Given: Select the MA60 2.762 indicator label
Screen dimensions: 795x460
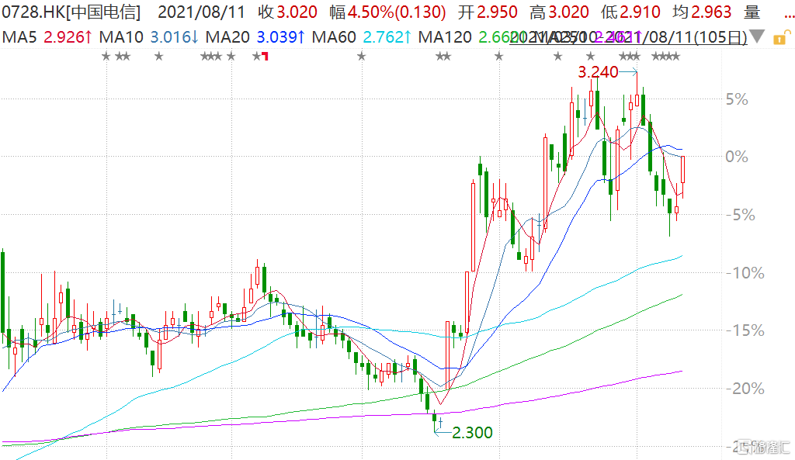Looking at the screenshot, I should [362, 37].
